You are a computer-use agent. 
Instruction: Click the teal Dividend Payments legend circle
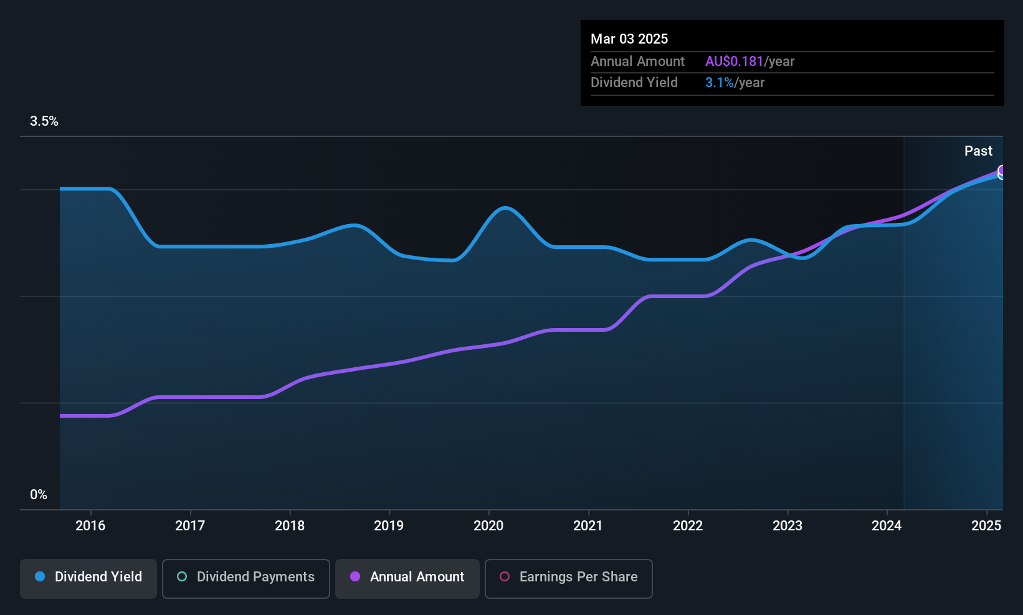[182, 577]
